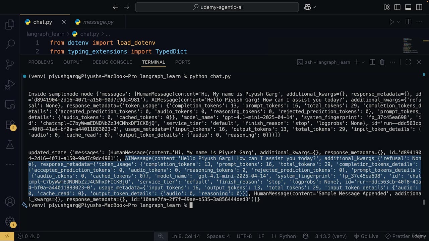This screenshot has width=429, height=241.
Task: Click the terminal scrollbar thumb
Action: point(424,202)
